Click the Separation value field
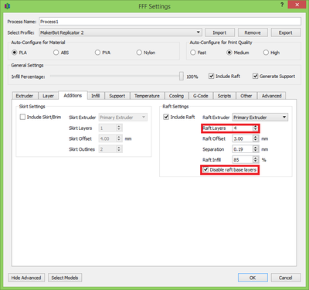 coord(243,149)
